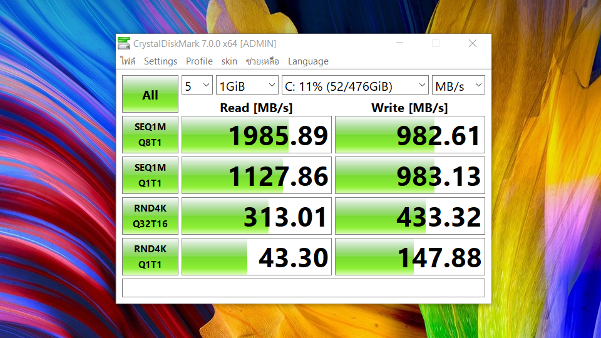Select the 1127.86 read result
601x338 pixels.
pyautogui.click(x=257, y=175)
